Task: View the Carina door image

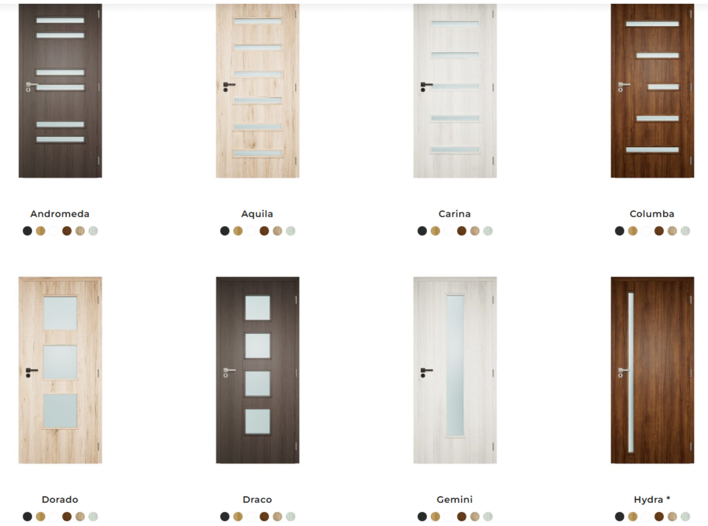Action: [455, 91]
